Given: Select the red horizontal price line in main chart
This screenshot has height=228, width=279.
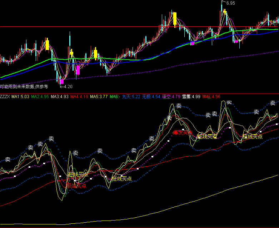Looking at the screenshot, I should point(139,27).
